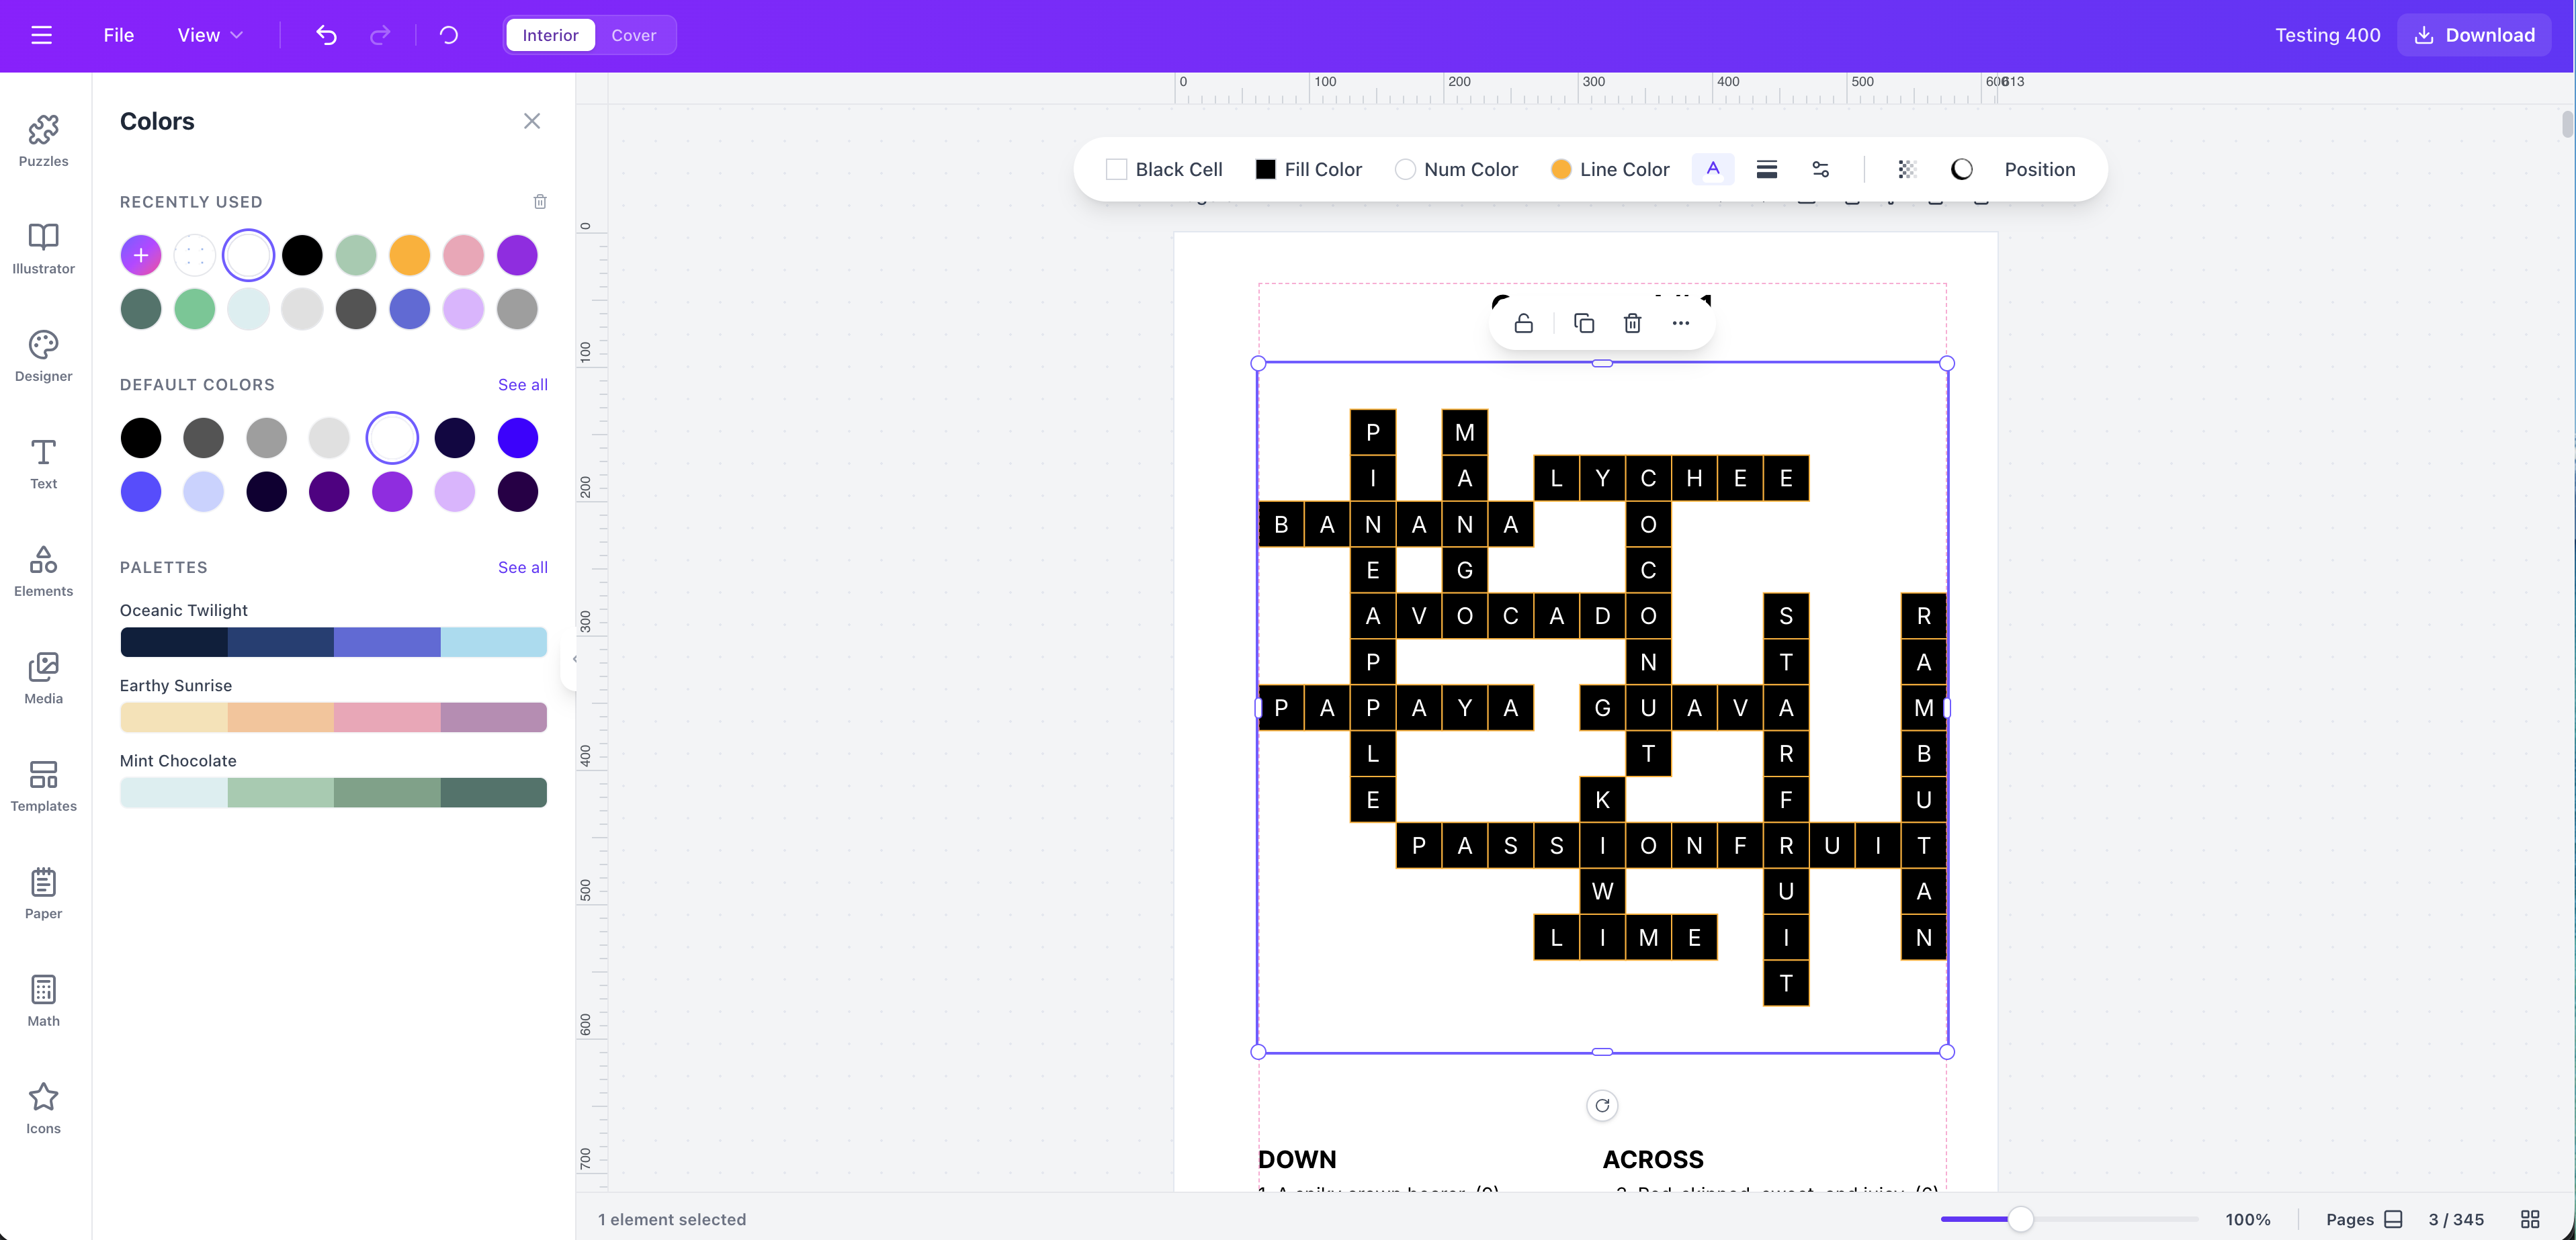
Task: Open the Designer panel
Action: (x=43, y=356)
